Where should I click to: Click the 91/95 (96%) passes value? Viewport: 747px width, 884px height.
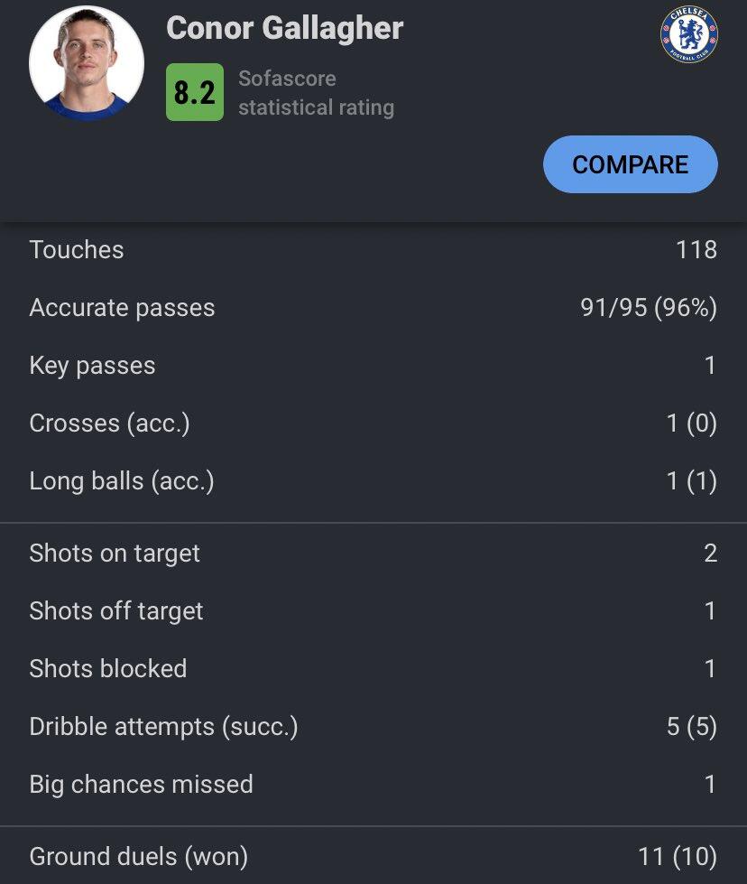tap(649, 308)
